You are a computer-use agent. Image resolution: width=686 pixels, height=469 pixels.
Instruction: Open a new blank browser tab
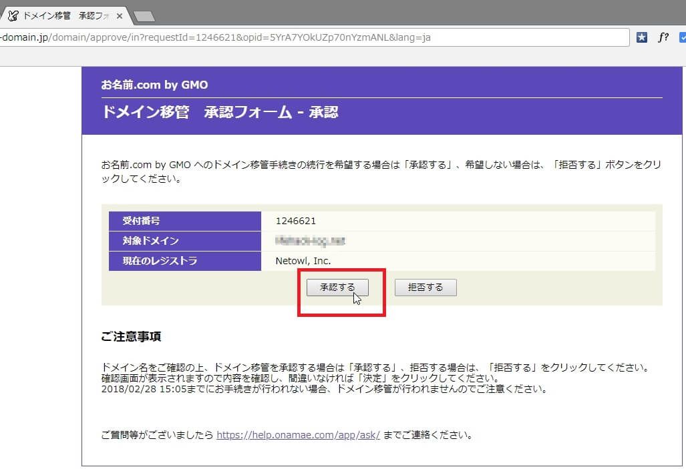pyautogui.click(x=144, y=16)
